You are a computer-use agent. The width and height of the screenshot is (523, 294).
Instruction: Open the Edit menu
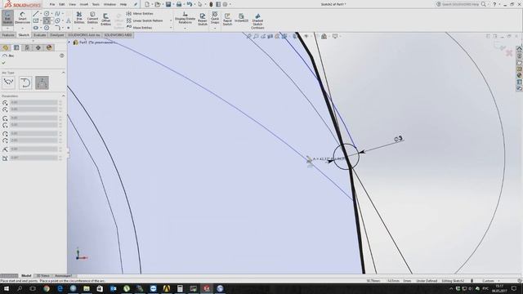click(x=62, y=4)
